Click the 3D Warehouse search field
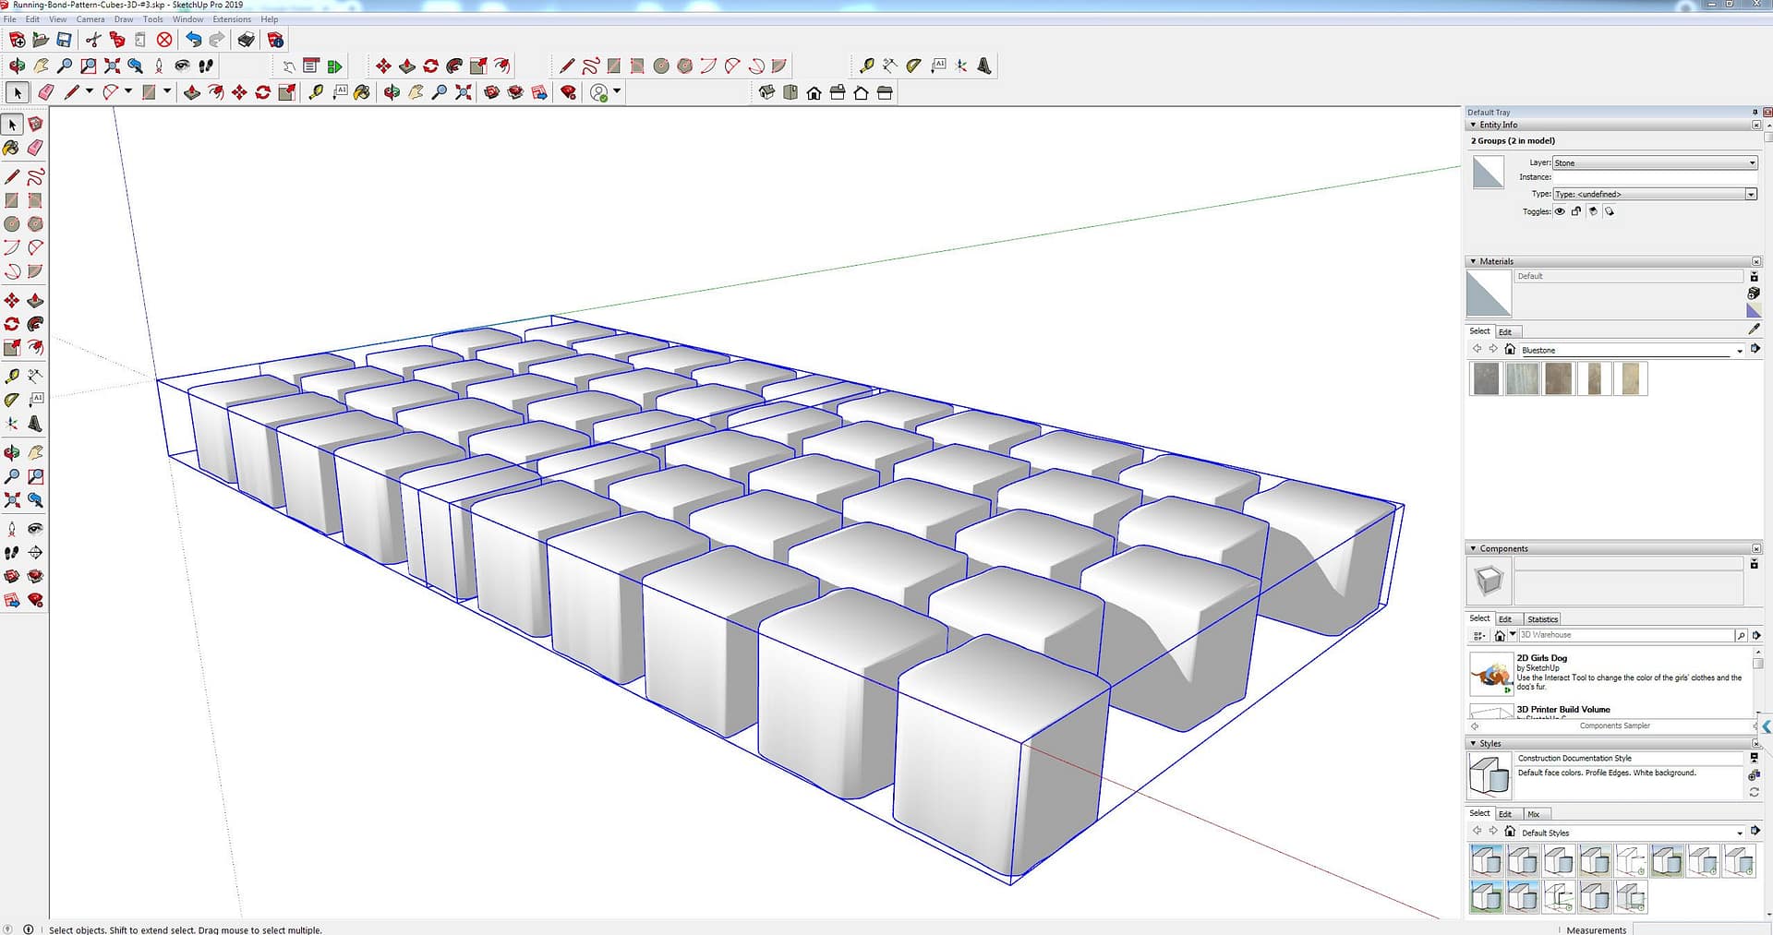The width and height of the screenshot is (1773, 935). [x=1625, y=635]
